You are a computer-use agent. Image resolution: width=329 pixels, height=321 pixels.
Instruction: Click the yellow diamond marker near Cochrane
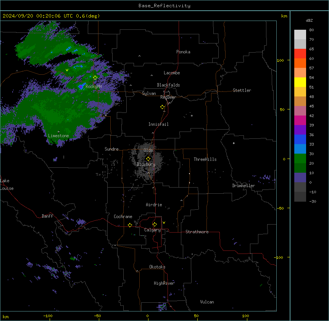pos(130,225)
